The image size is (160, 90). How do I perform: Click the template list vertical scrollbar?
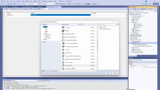coord(97,45)
